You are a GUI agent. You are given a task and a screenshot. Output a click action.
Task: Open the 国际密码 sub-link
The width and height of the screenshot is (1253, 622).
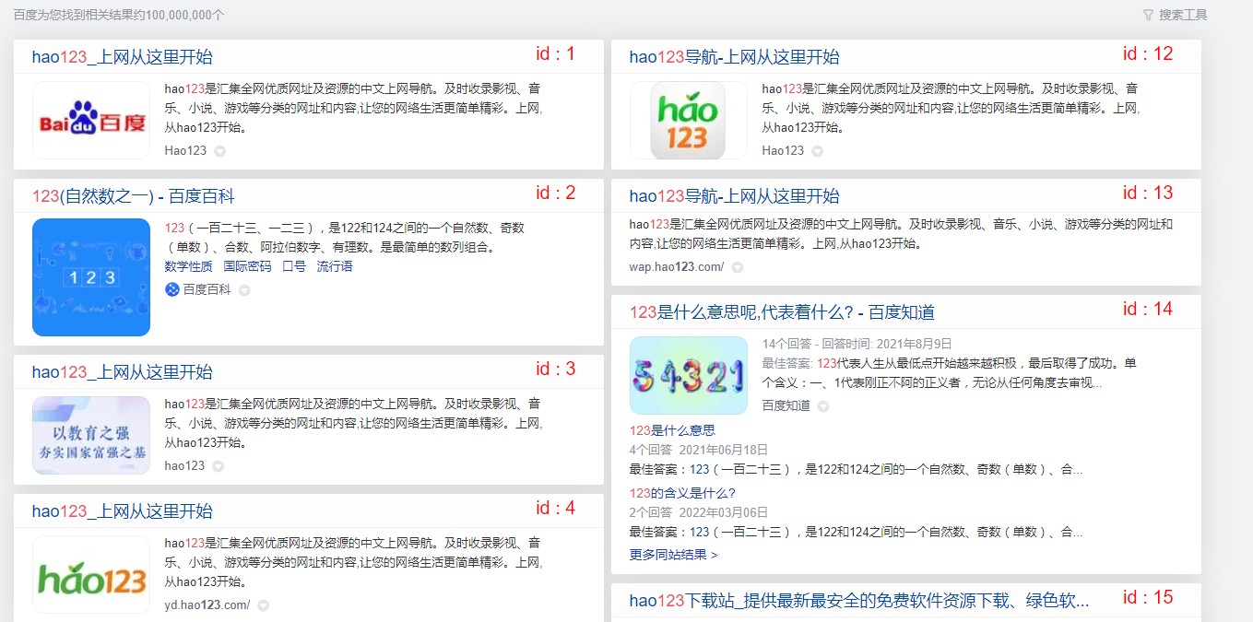coord(247,266)
